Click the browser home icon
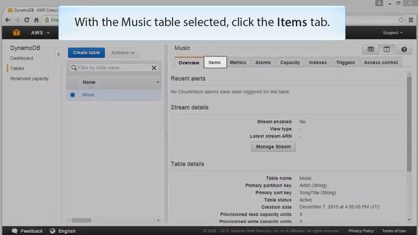 point(37,20)
